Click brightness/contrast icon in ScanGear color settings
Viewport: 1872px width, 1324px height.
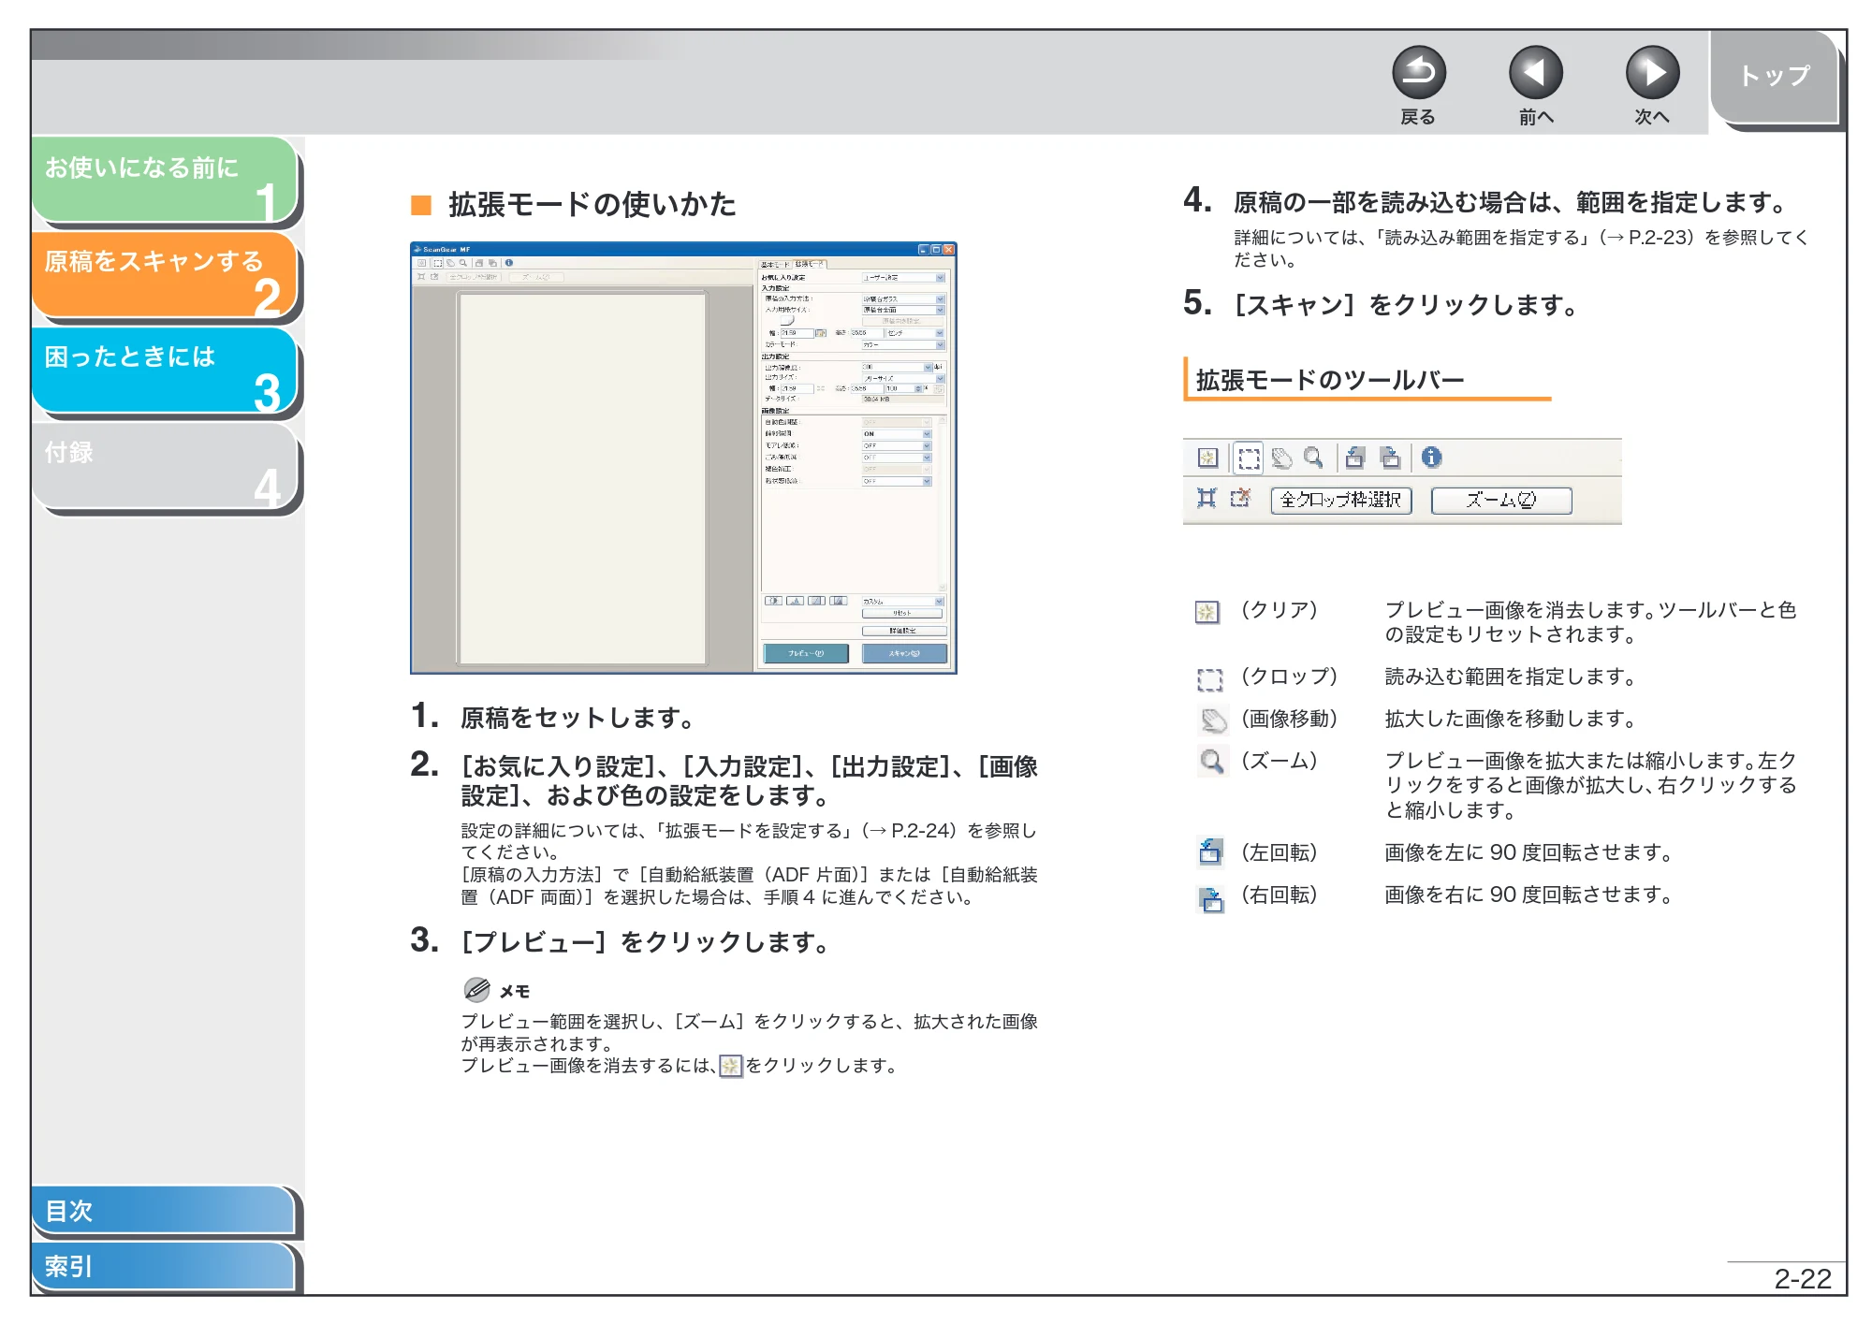click(x=773, y=601)
